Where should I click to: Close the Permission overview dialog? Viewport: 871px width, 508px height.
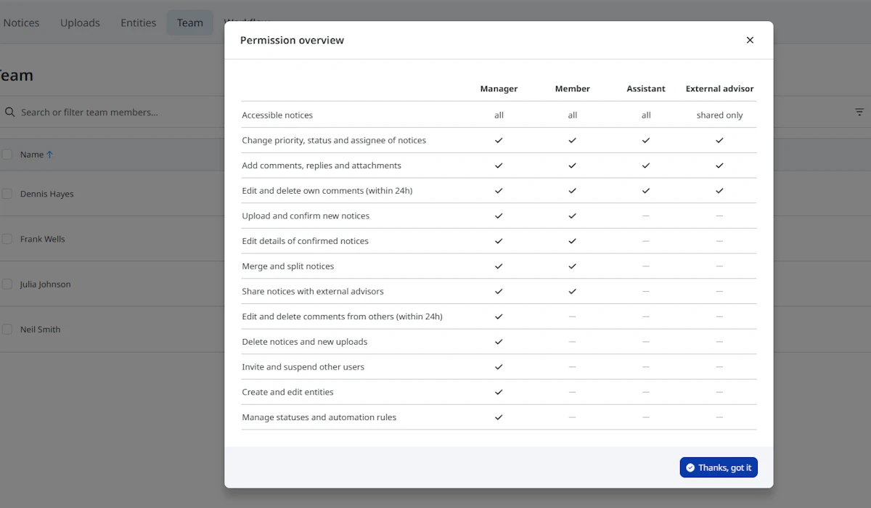(750, 40)
